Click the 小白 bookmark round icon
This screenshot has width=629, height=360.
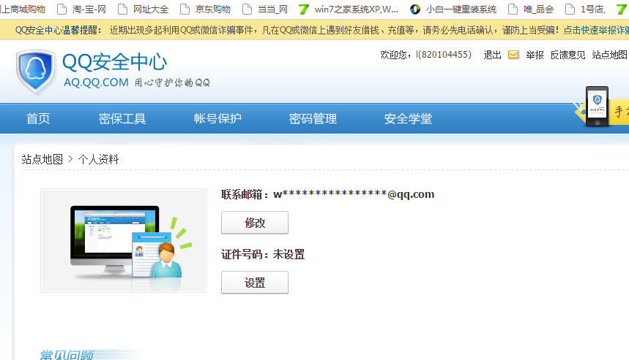tap(415, 9)
